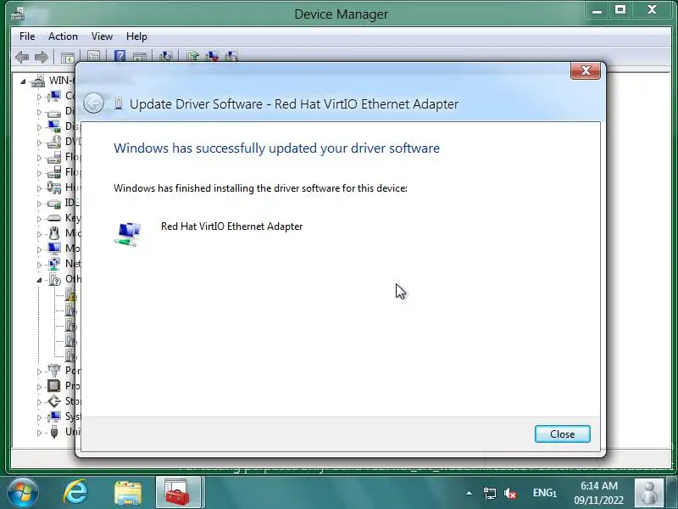Image resolution: width=678 pixels, height=509 pixels.
Task: Select the Storage controllers category icon
Action: point(54,401)
